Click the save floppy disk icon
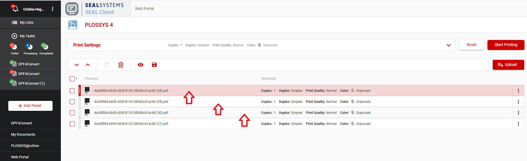Screen dimensions: 527x161 coord(154,65)
